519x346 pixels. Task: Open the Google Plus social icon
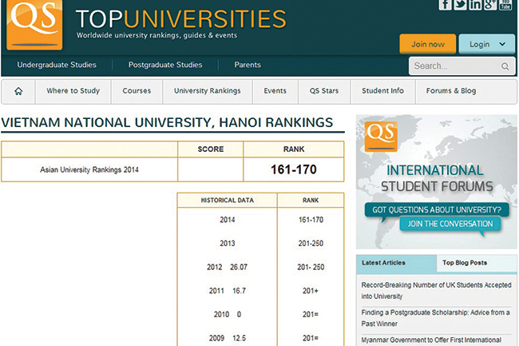490,5
